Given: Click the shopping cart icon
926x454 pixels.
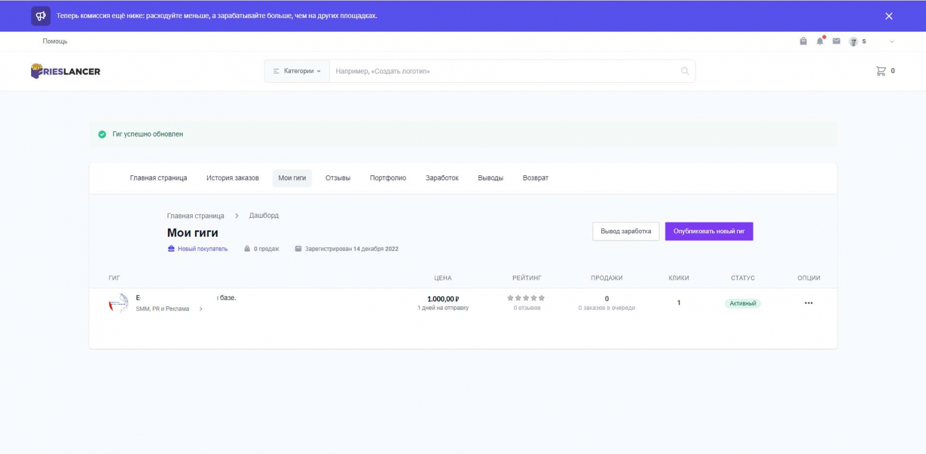Looking at the screenshot, I should [881, 71].
